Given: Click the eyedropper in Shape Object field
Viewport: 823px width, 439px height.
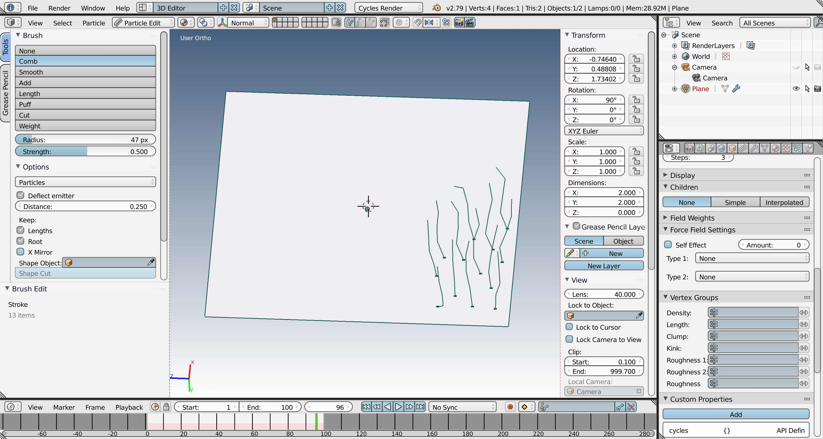Looking at the screenshot, I should pyautogui.click(x=151, y=262).
